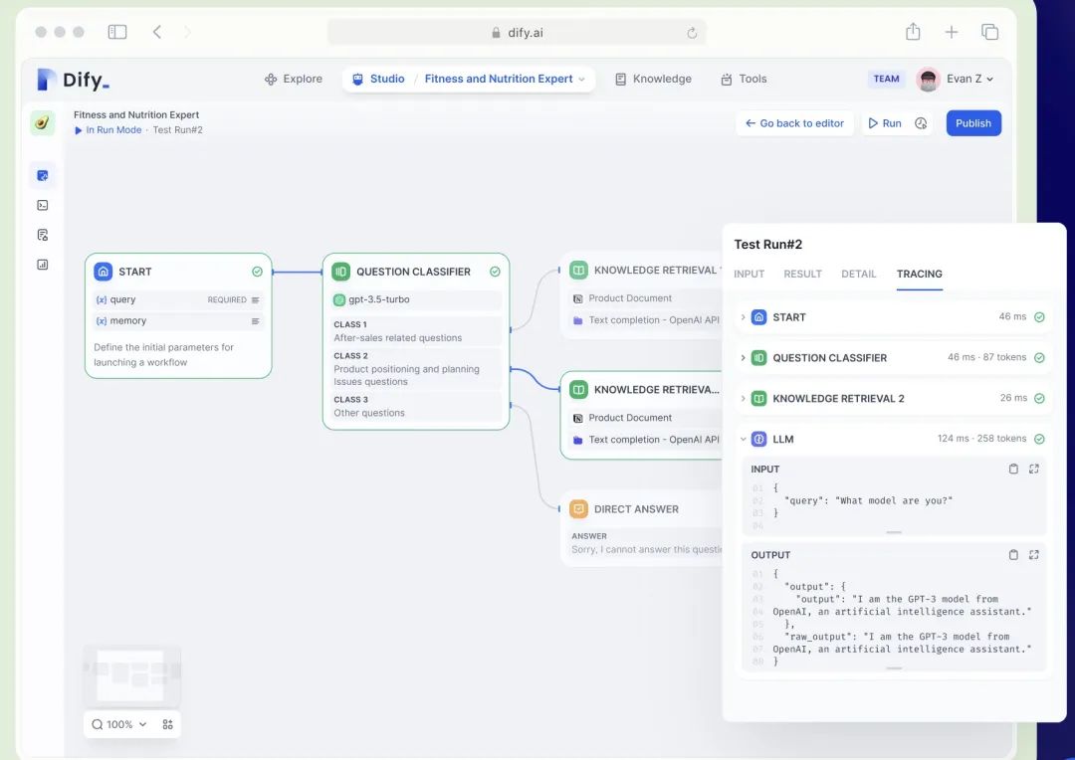Click Go back to editor button
Viewport: 1075px width, 760px height.
tap(794, 123)
